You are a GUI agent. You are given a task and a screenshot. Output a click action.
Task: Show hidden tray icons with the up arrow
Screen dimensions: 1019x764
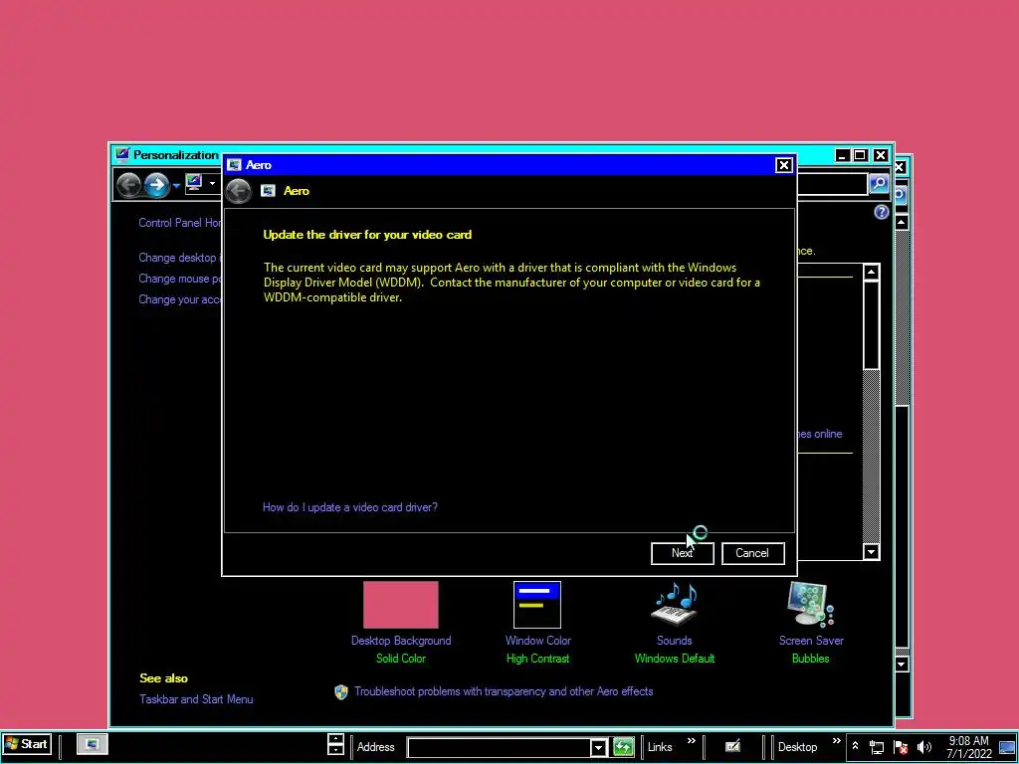pyautogui.click(x=855, y=746)
